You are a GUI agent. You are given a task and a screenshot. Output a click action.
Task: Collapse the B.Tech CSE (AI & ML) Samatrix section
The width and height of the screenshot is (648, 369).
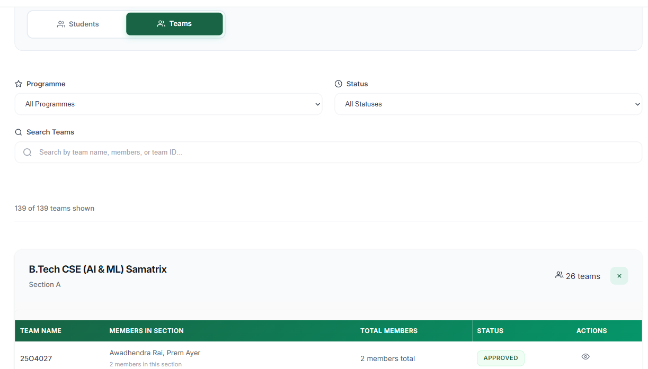619,276
